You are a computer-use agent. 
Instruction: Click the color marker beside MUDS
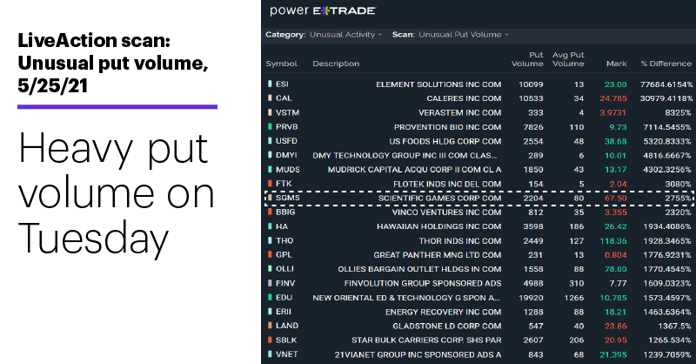(x=270, y=169)
